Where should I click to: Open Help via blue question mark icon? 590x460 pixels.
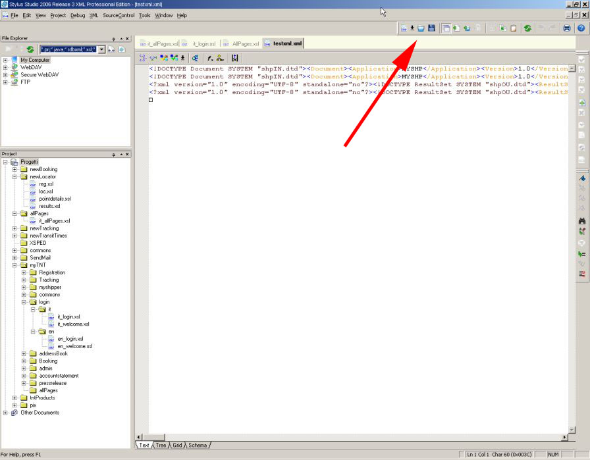(580, 28)
